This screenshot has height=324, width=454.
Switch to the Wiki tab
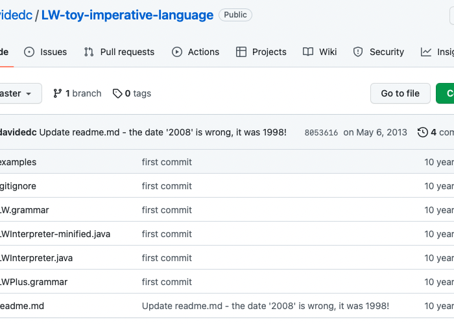pyautogui.click(x=328, y=52)
